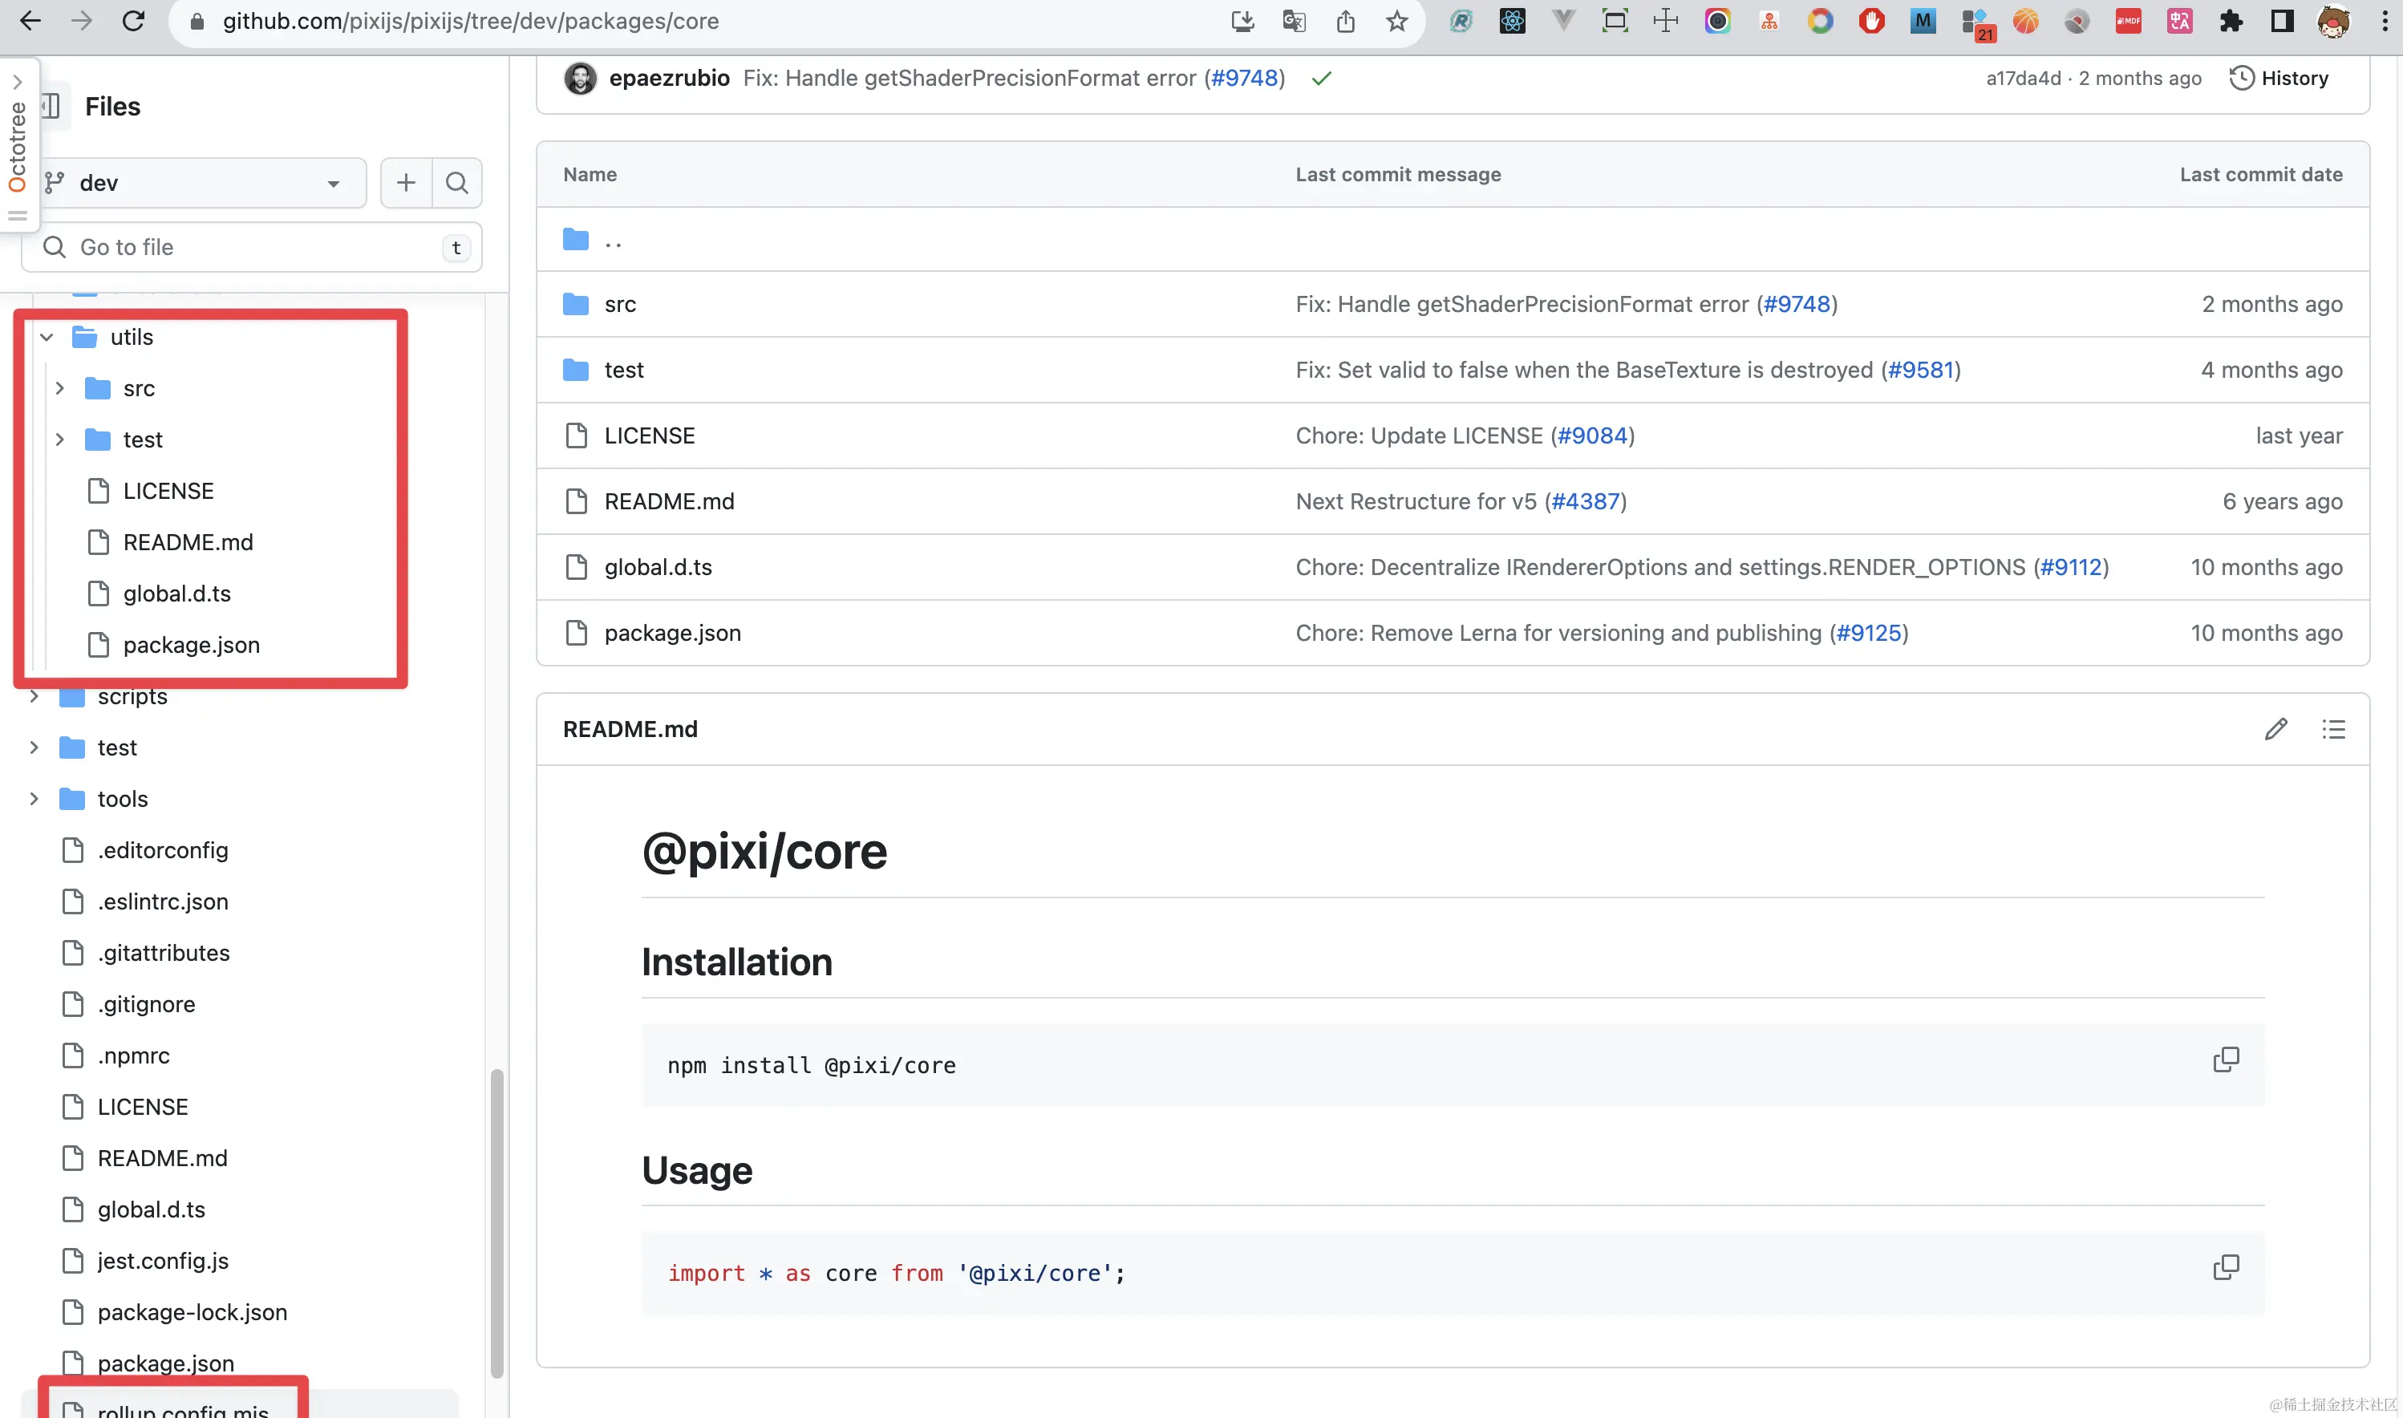Open the History link for commits
2403x1418 pixels.
(x=2279, y=79)
